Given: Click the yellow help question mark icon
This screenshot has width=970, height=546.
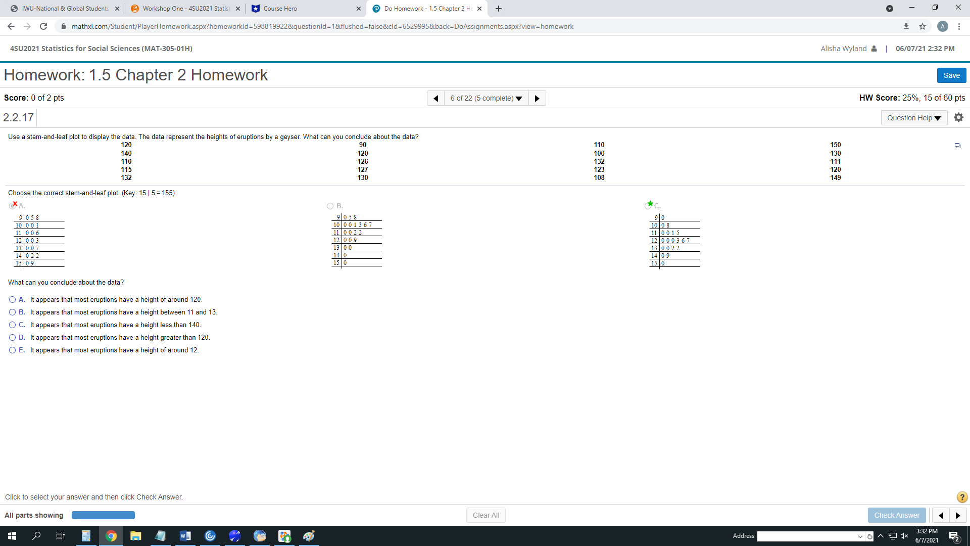Looking at the screenshot, I should pyautogui.click(x=962, y=497).
